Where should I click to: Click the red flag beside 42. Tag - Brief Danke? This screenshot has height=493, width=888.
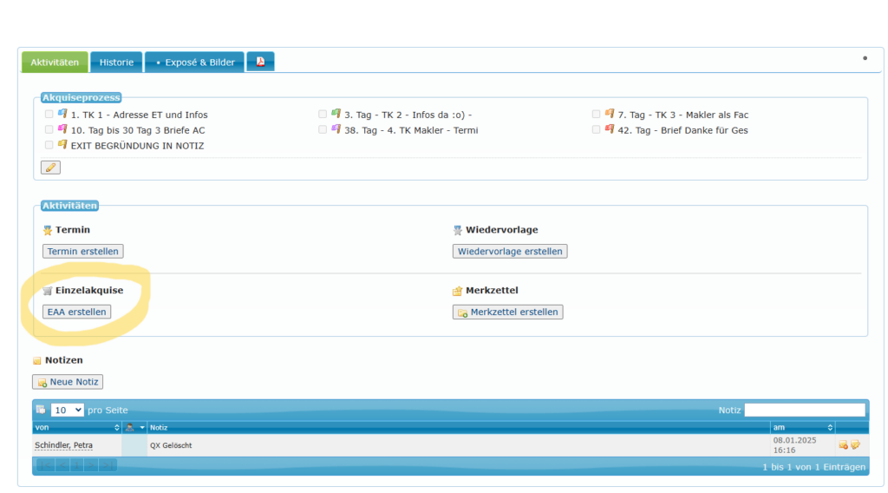click(x=609, y=129)
